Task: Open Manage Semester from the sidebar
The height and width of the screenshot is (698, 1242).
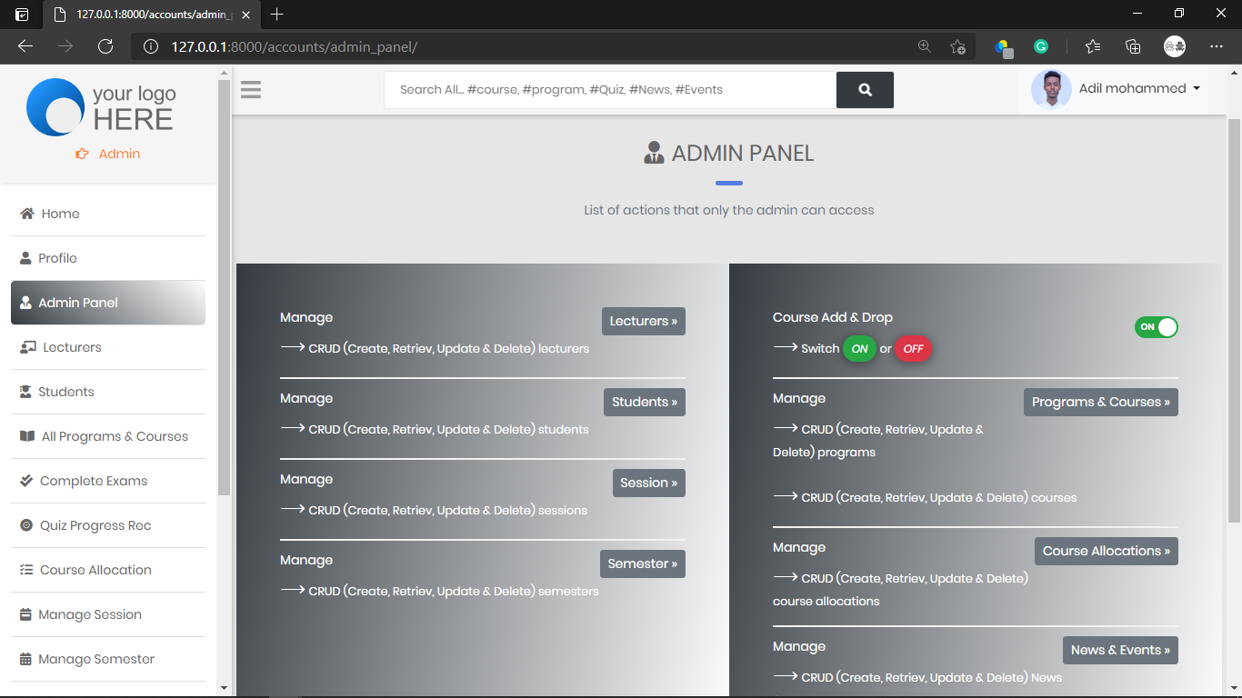Action: click(108, 659)
